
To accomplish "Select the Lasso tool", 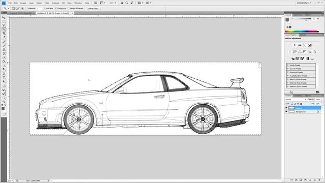I will tap(4, 25).
